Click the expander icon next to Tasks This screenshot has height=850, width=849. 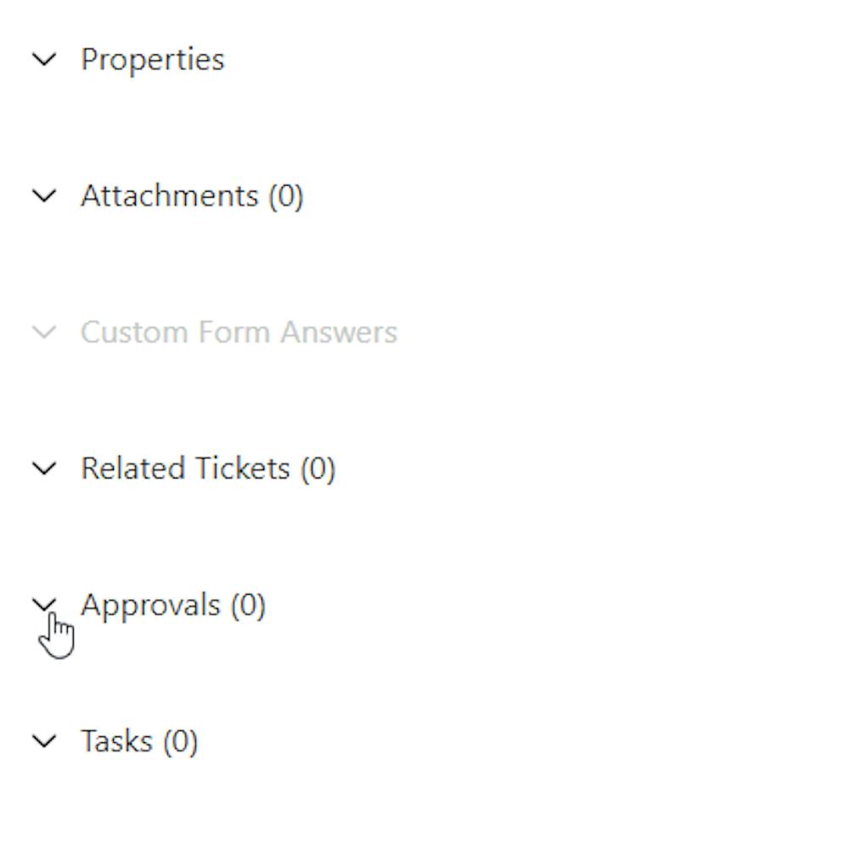[x=46, y=741]
